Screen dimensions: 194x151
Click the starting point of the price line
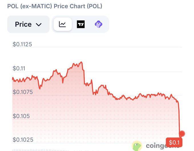coord(13,78)
